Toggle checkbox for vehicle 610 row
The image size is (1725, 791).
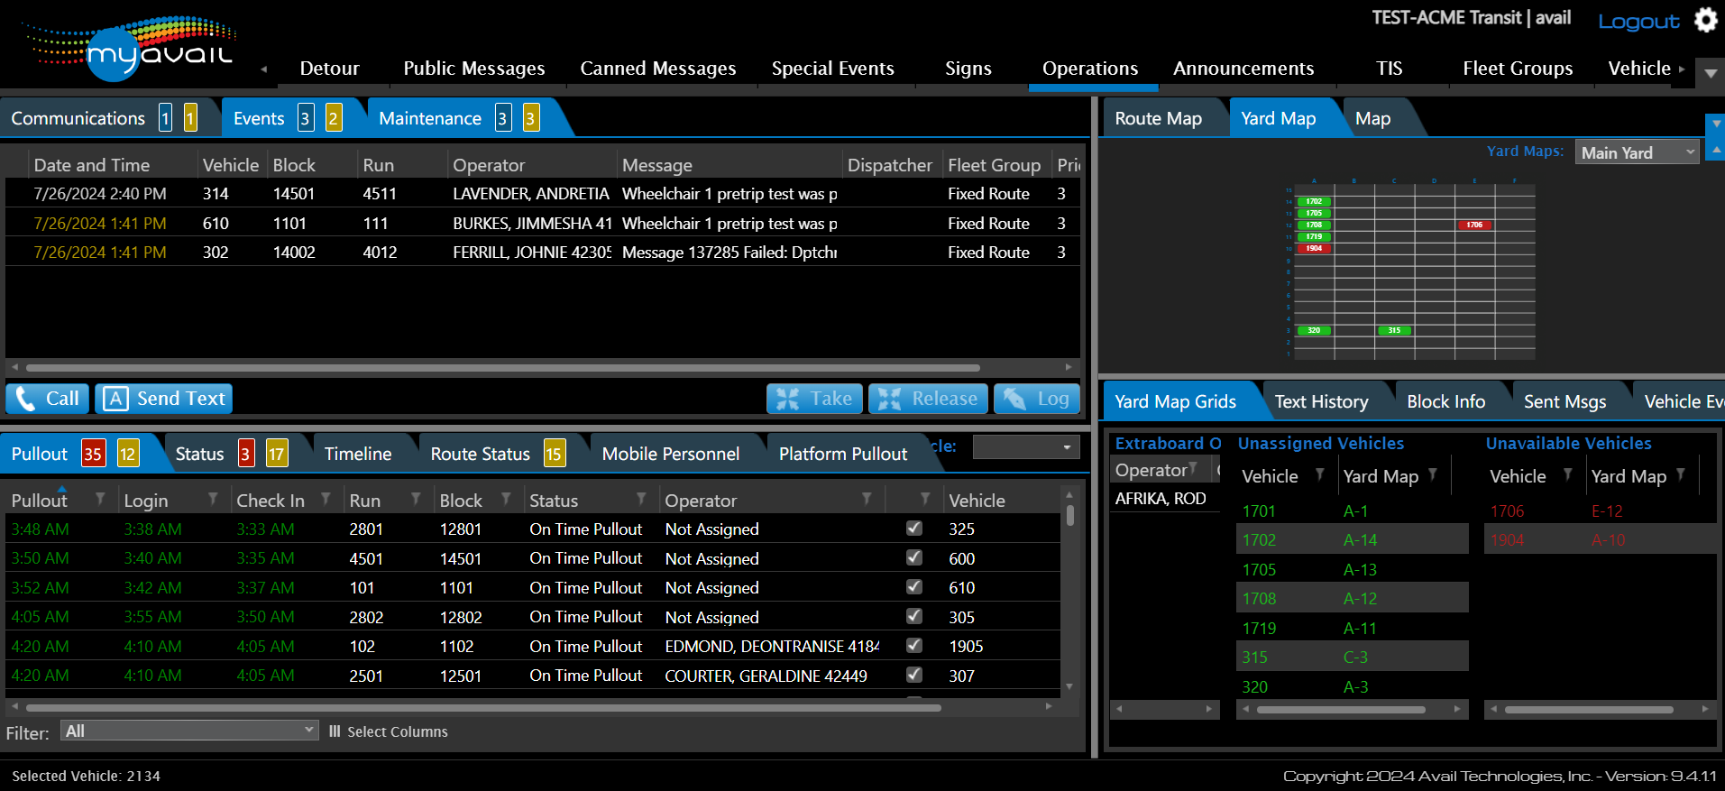click(x=913, y=587)
